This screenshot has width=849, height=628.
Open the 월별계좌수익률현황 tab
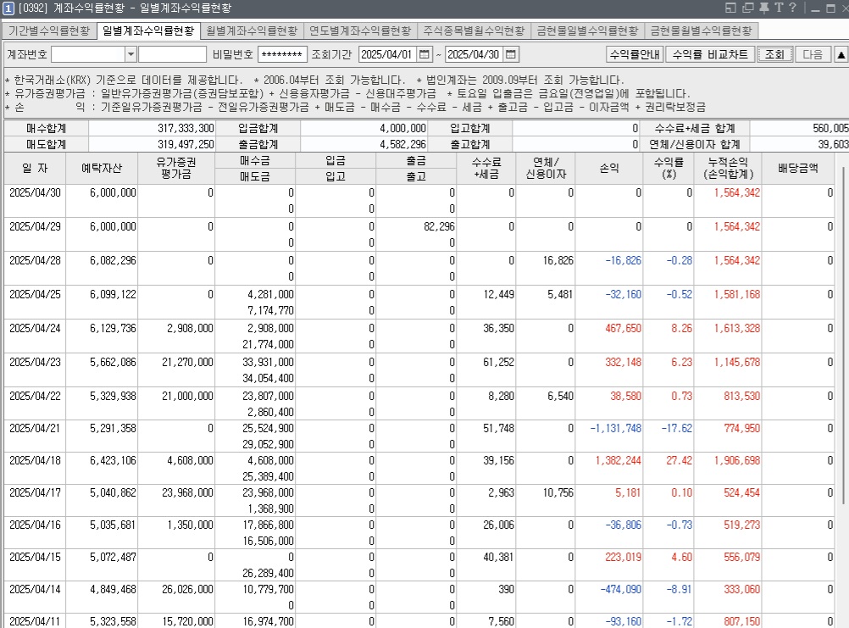pos(252,31)
